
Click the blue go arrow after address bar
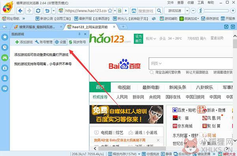tap(126, 11)
